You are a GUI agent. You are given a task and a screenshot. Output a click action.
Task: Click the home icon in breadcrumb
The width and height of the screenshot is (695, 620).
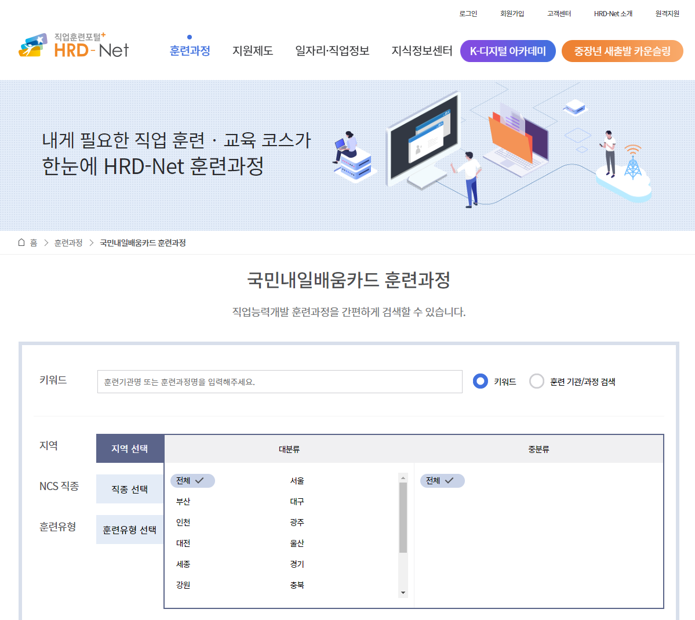point(21,242)
